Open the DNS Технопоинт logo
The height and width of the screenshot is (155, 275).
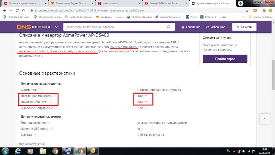pos(34,27)
